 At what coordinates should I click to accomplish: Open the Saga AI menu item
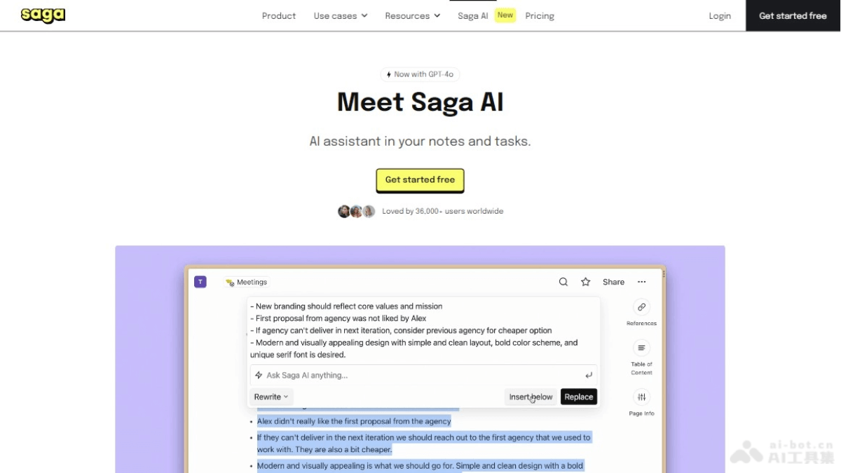pyautogui.click(x=473, y=15)
